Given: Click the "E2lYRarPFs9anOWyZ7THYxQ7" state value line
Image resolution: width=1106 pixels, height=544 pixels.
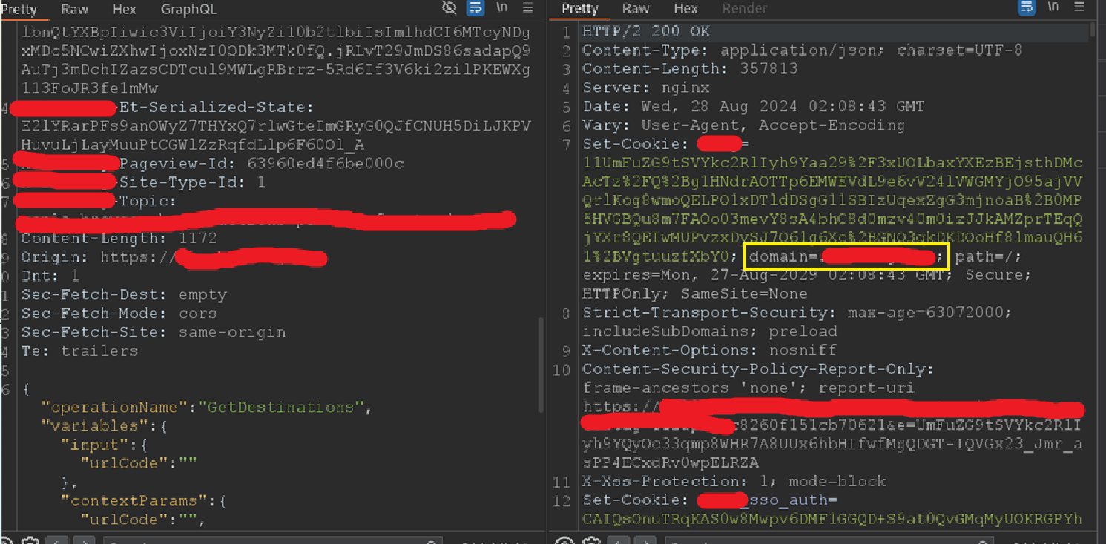Looking at the screenshot, I should (276, 125).
